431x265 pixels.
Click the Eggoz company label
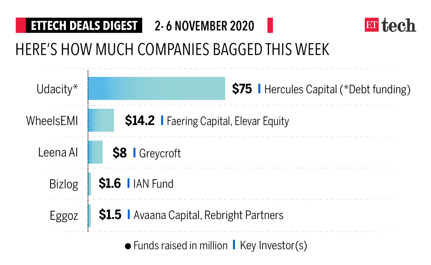pos(64,216)
